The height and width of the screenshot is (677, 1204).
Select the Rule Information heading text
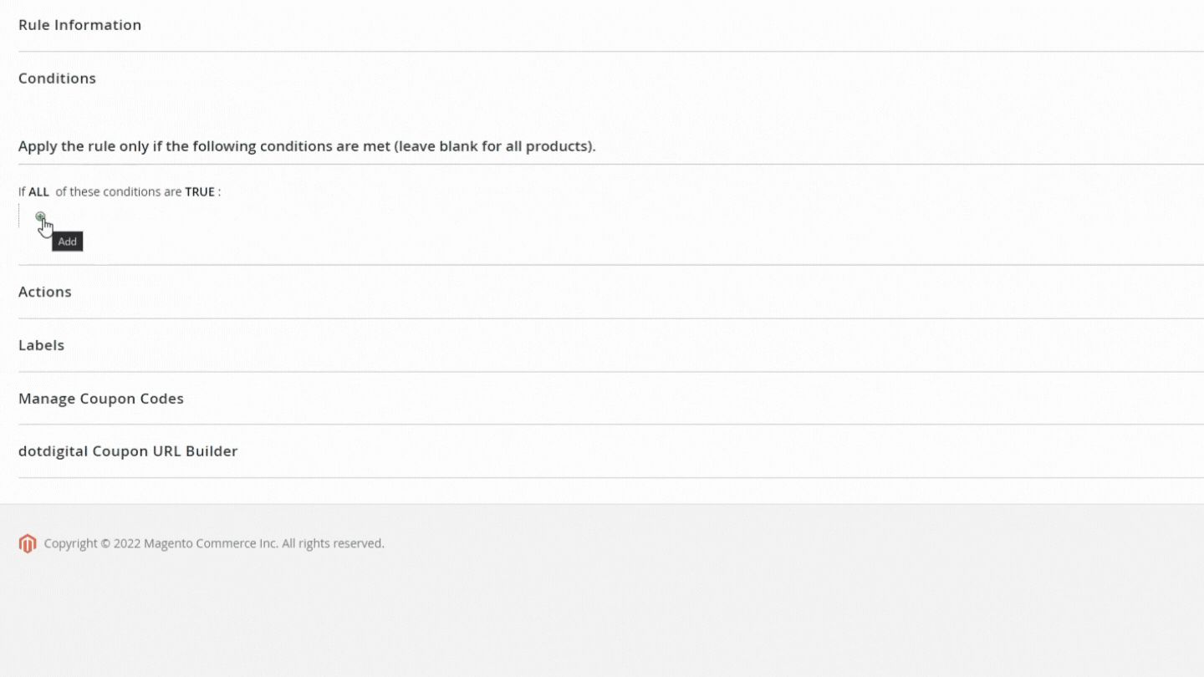(79, 25)
